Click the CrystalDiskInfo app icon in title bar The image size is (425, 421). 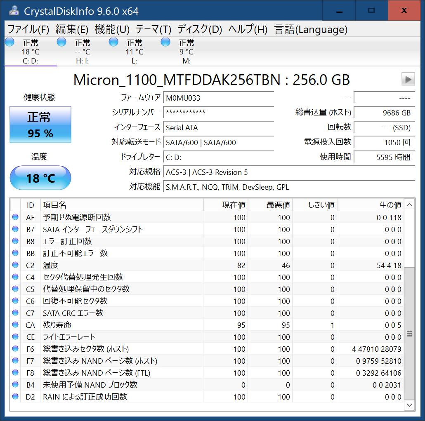(14, 11)
